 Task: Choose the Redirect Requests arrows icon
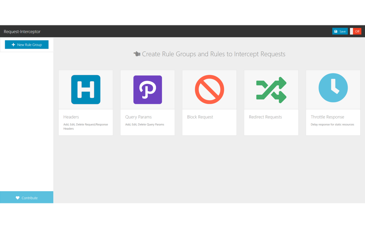click(271, 89)
